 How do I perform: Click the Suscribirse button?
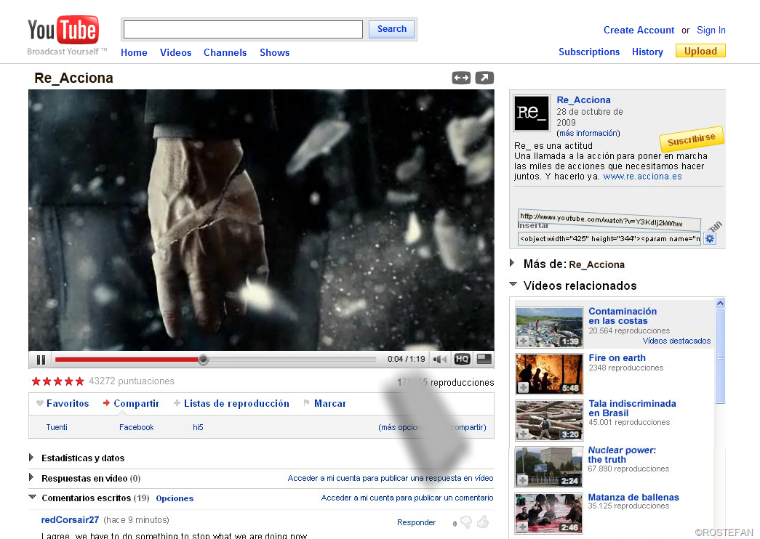692,139
